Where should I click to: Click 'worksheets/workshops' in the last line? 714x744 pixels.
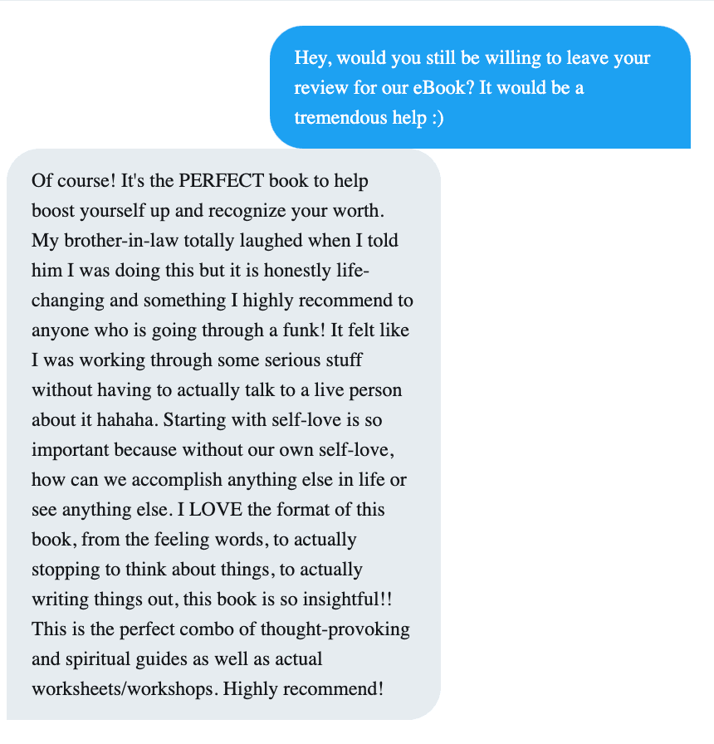pyautogui.click(x=125, y=688)
